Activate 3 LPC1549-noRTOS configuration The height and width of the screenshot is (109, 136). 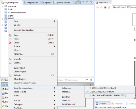tap(110, 96)
